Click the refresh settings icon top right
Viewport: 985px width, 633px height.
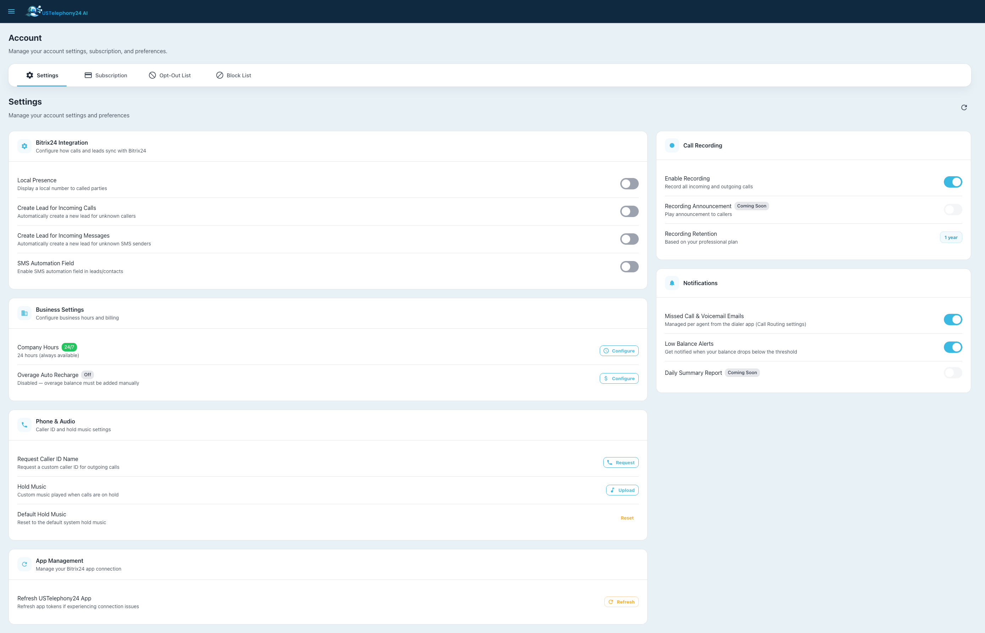tap(964, 107)
